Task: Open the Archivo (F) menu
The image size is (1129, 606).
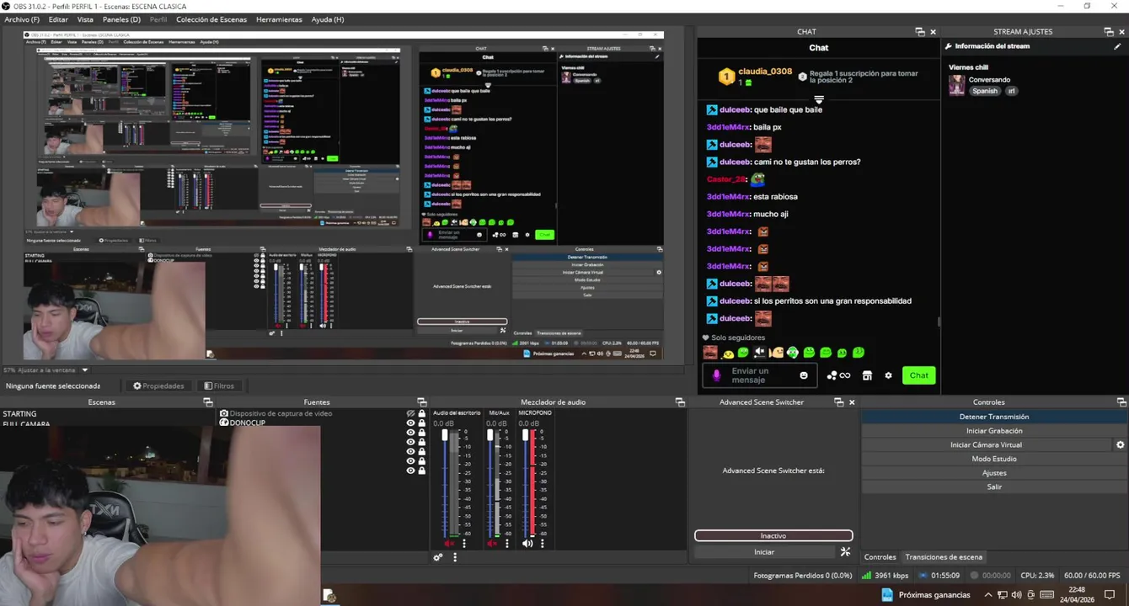Action: pos(22,19)
